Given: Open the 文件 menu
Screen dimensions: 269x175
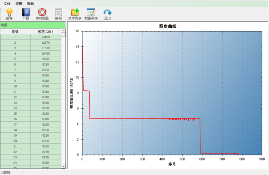Looking at the screenshot, I should (x=7, y=4).
